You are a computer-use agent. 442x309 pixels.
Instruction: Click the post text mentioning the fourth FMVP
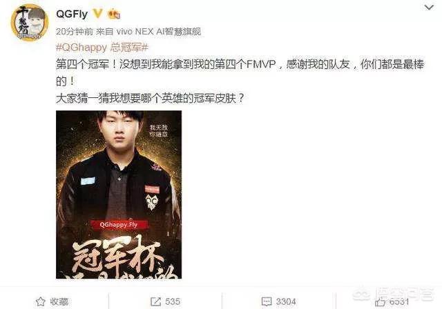[x=240, y=72]
